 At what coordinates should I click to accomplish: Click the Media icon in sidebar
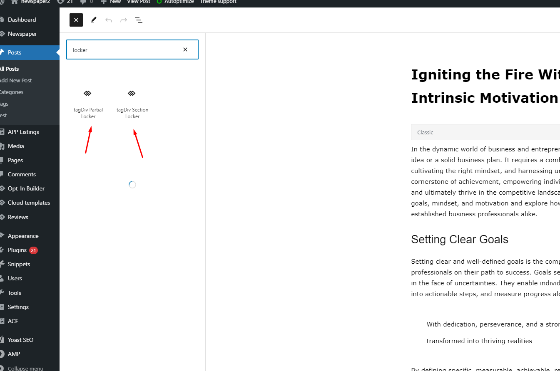coord(2,146)
